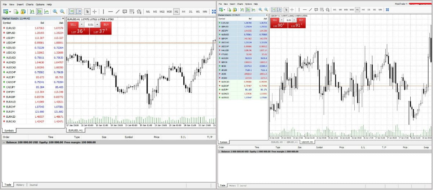This screenshot has width=433, height=190.
Task: Click SELL button on EURUSD chart
Action: click(73, 24)
